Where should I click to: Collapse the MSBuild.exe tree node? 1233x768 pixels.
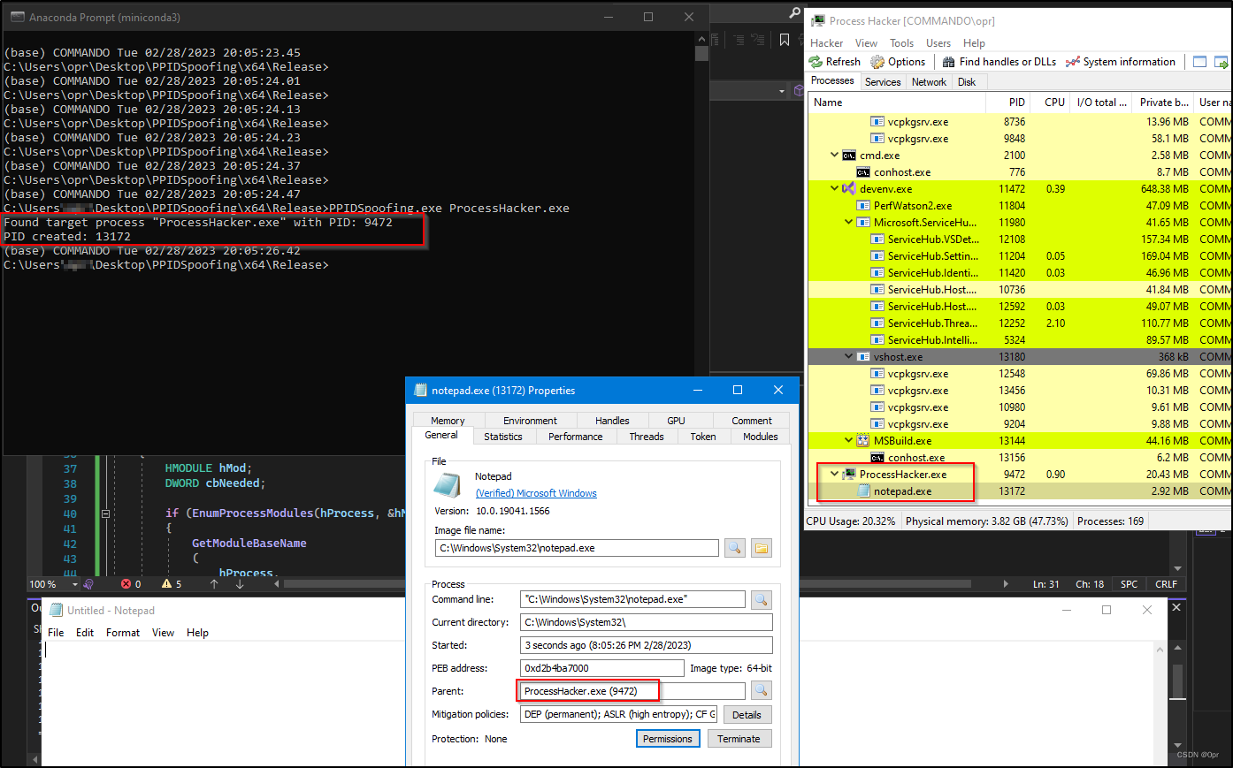[x=848, y=441]
